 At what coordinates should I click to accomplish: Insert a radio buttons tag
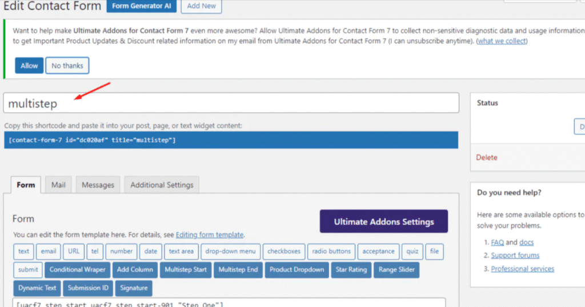[x=331, y=252]
